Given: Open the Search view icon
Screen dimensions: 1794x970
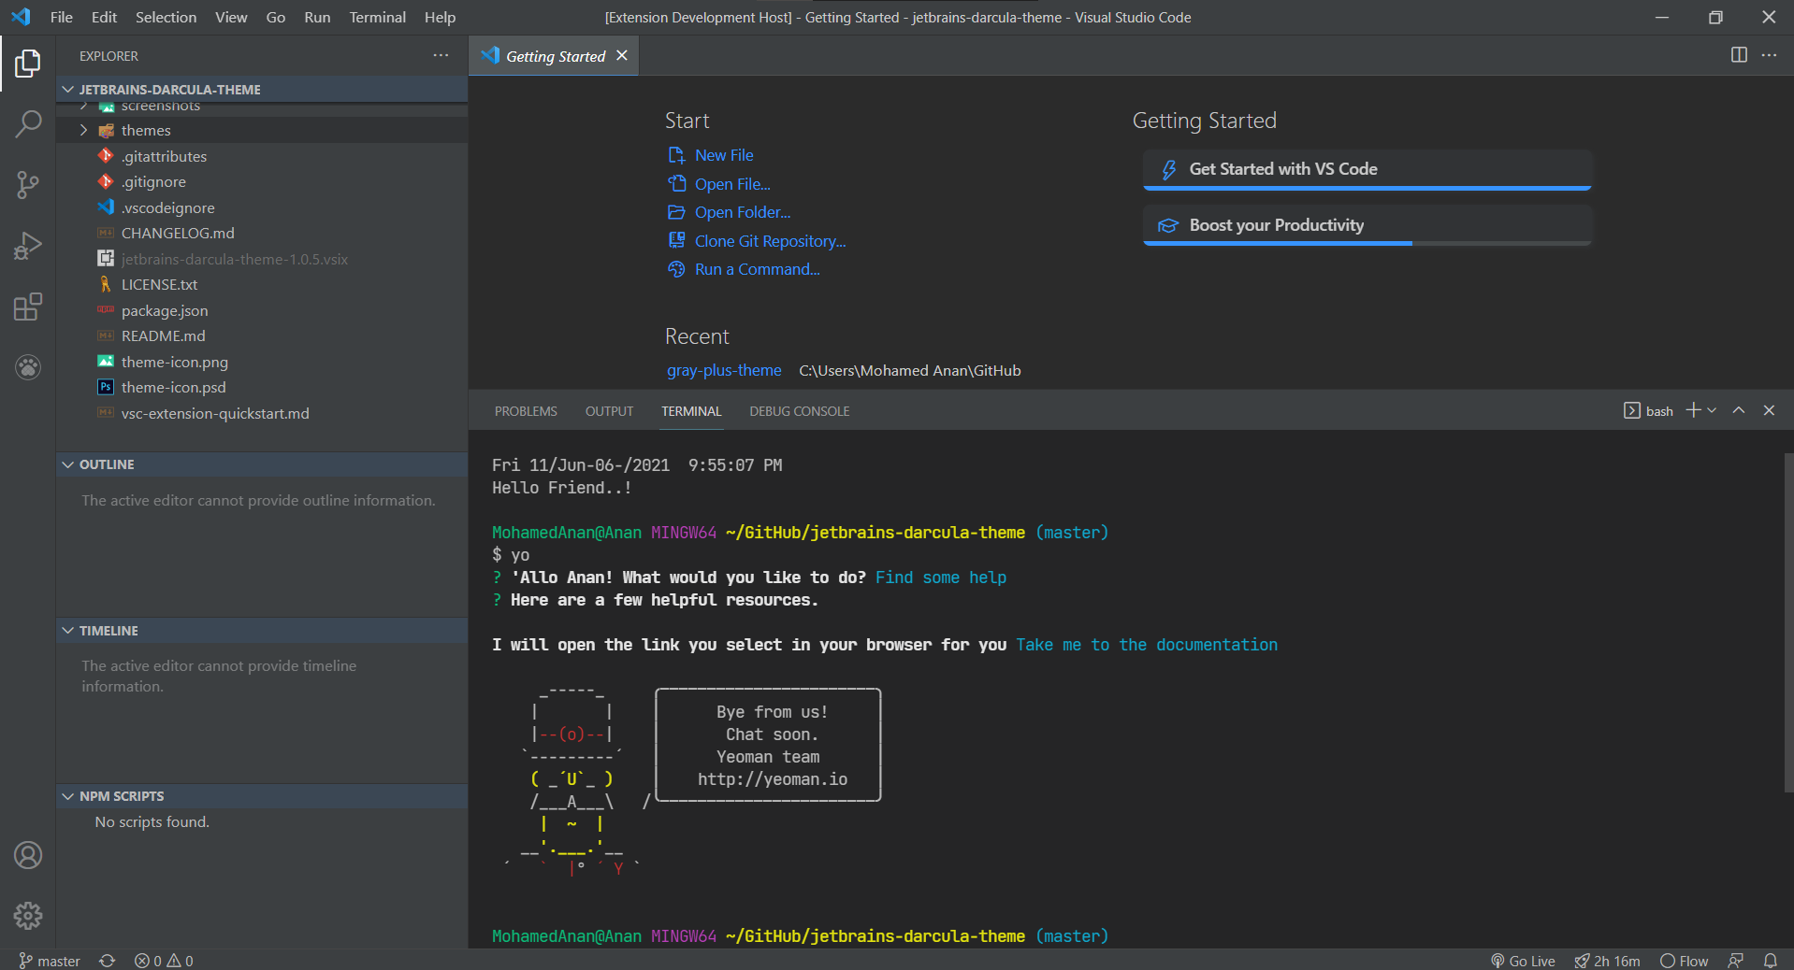Looking at the screenshot, I should 28,123.
